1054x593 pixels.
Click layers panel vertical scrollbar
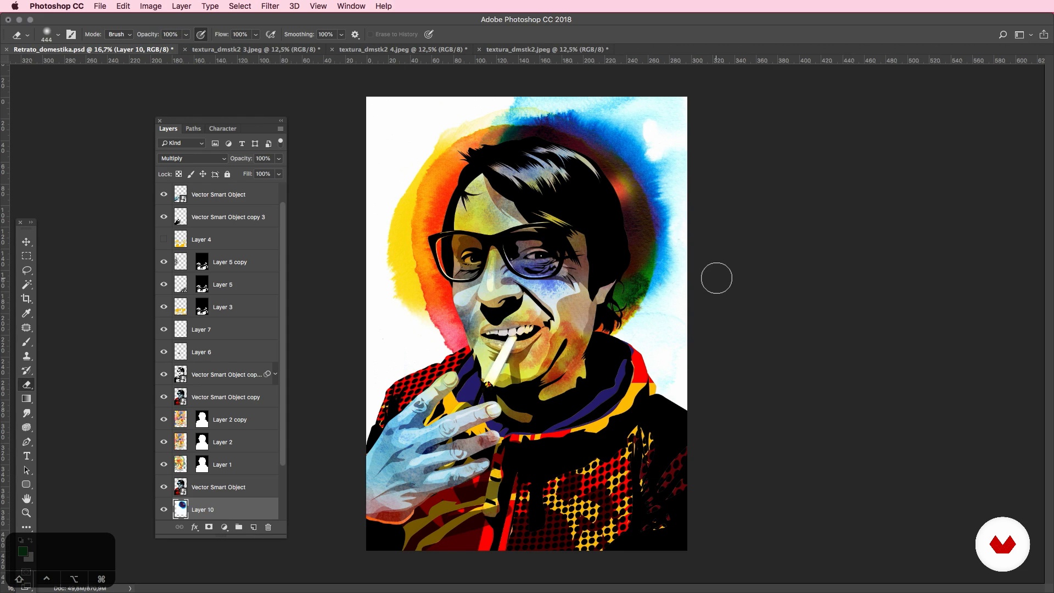click(283, 334)
